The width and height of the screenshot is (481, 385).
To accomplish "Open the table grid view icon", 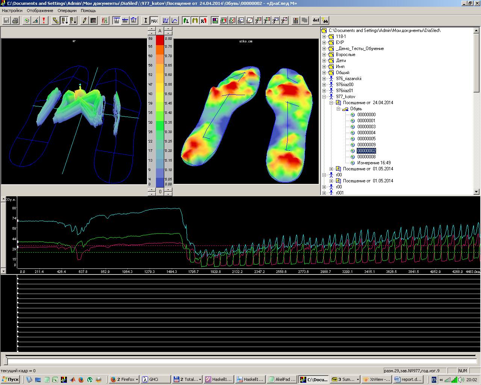I will pos(93,21).
